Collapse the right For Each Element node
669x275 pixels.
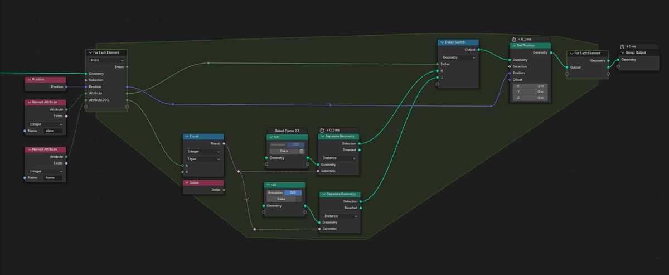[x=571, y=53]
